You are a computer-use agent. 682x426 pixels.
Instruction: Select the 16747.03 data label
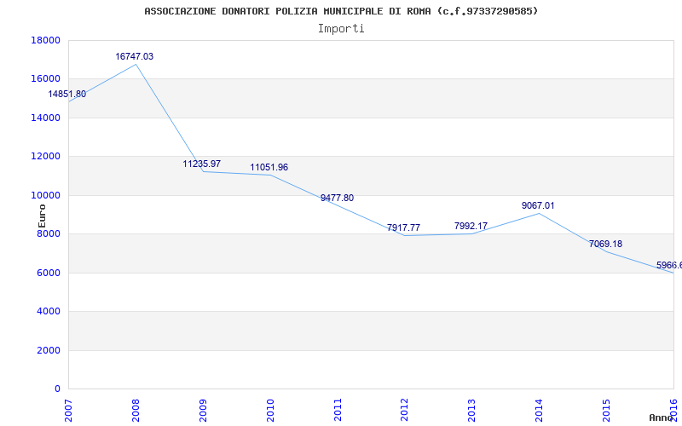tap(135, 56)
